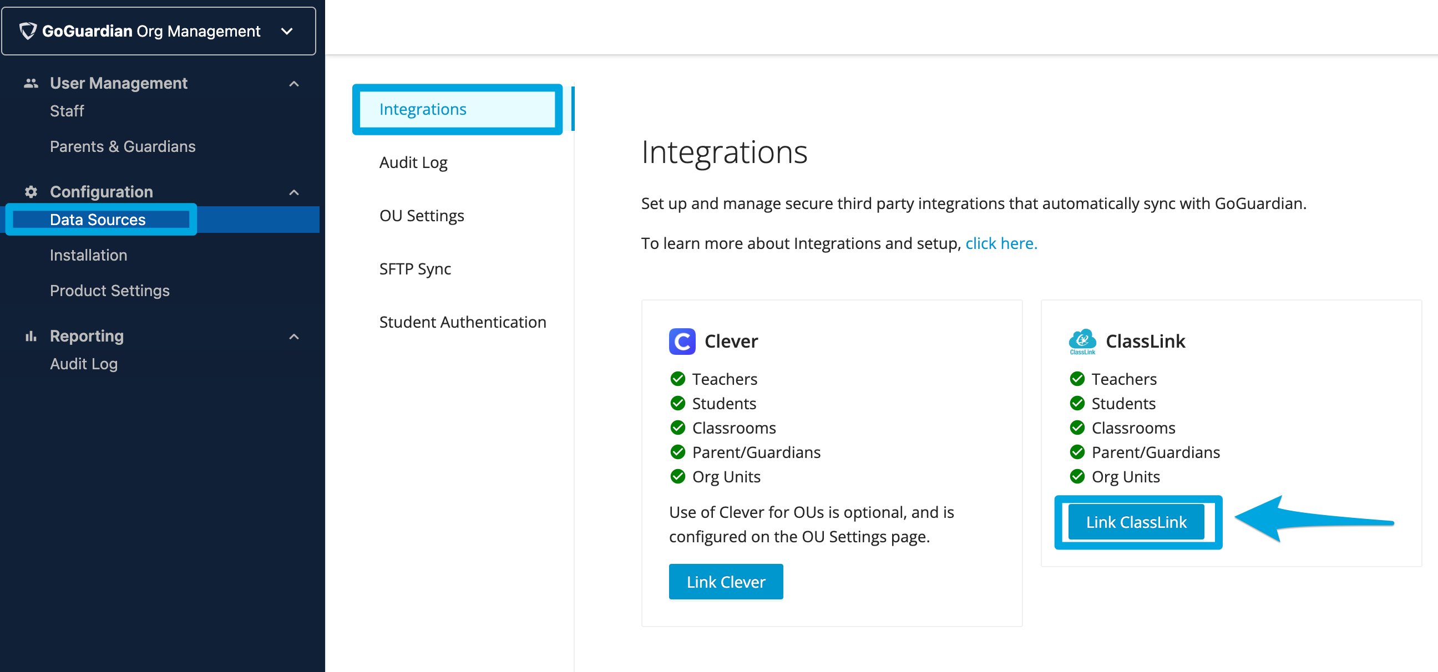This screenshot has width=1438, height=672.
Task: Follow the 'click here.' integrations help link
Action: tap(1001, 243)
